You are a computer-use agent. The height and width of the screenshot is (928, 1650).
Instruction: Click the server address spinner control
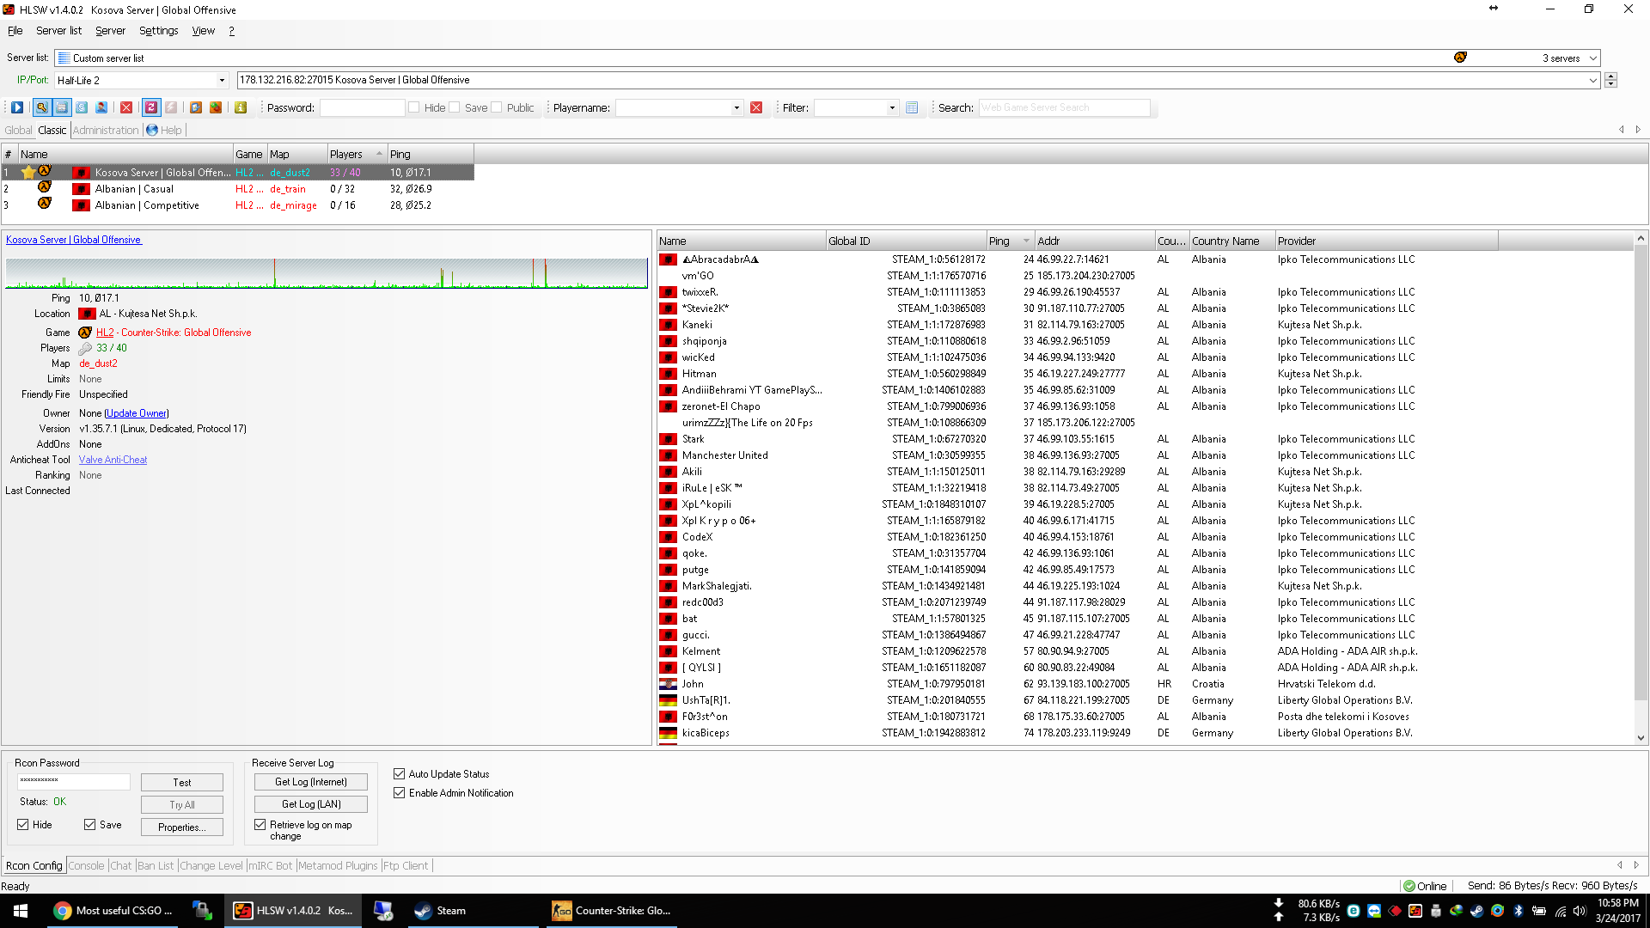[1610, 80]
